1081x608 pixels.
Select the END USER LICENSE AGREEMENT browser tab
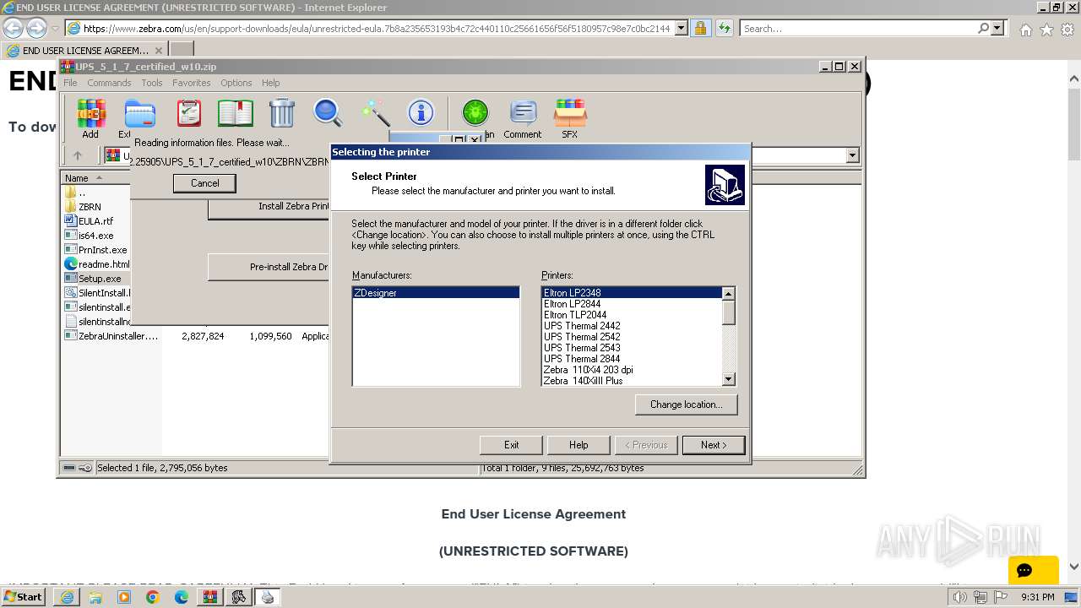coord(84,51)
